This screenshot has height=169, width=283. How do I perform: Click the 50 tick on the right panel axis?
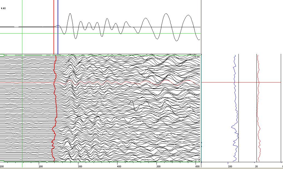coord(256,166)
